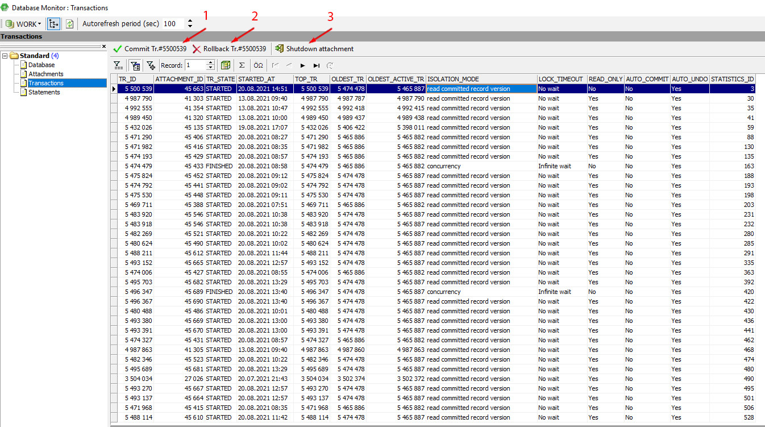Image resolution: width=765 pixels, height=427 pixels.
Task: Edit the Record number field
Action: (x=196, y=65)
